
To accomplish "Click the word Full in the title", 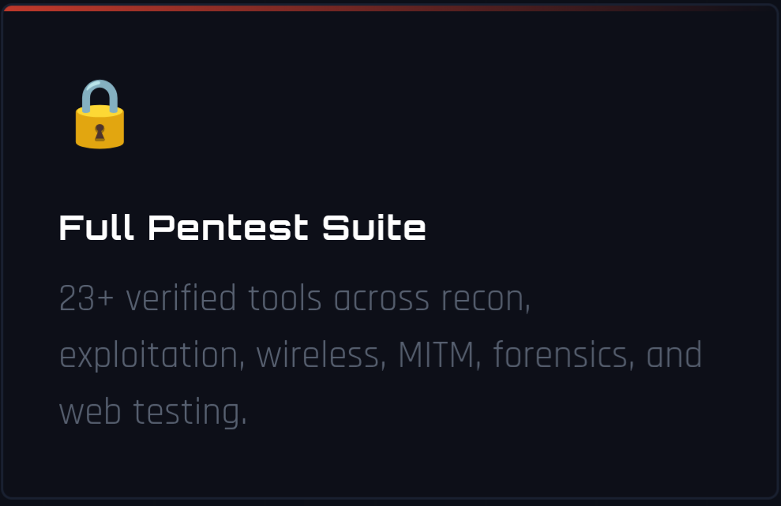I will click(96, 228).
